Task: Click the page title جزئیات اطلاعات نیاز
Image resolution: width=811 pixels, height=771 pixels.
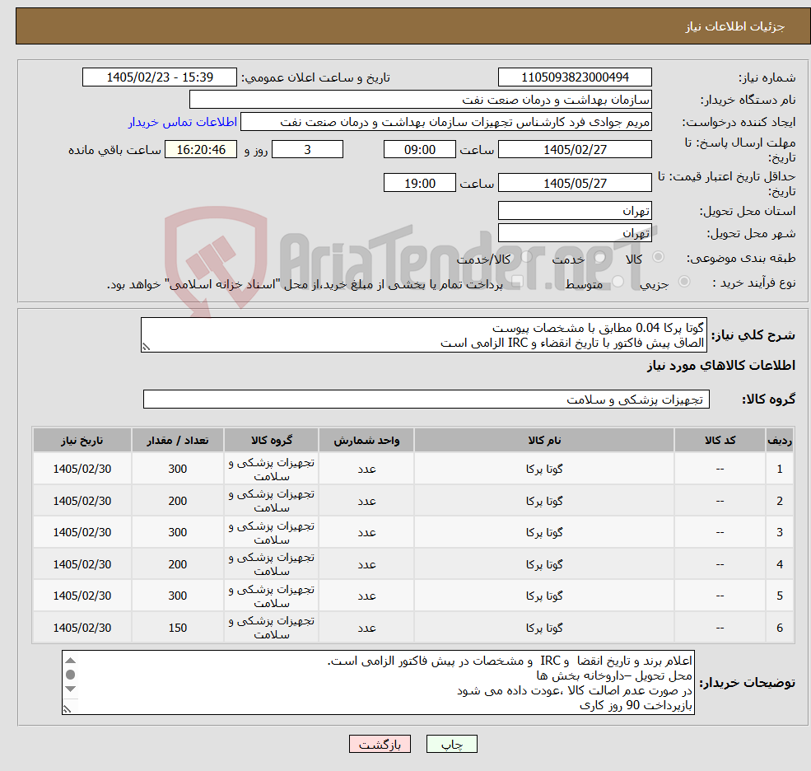Action: click(x=735, y=26)
